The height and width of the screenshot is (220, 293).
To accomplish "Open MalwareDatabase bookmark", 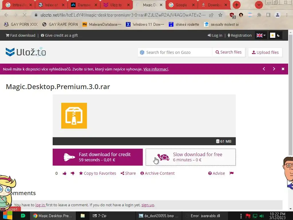I will (x=102, y=24).
